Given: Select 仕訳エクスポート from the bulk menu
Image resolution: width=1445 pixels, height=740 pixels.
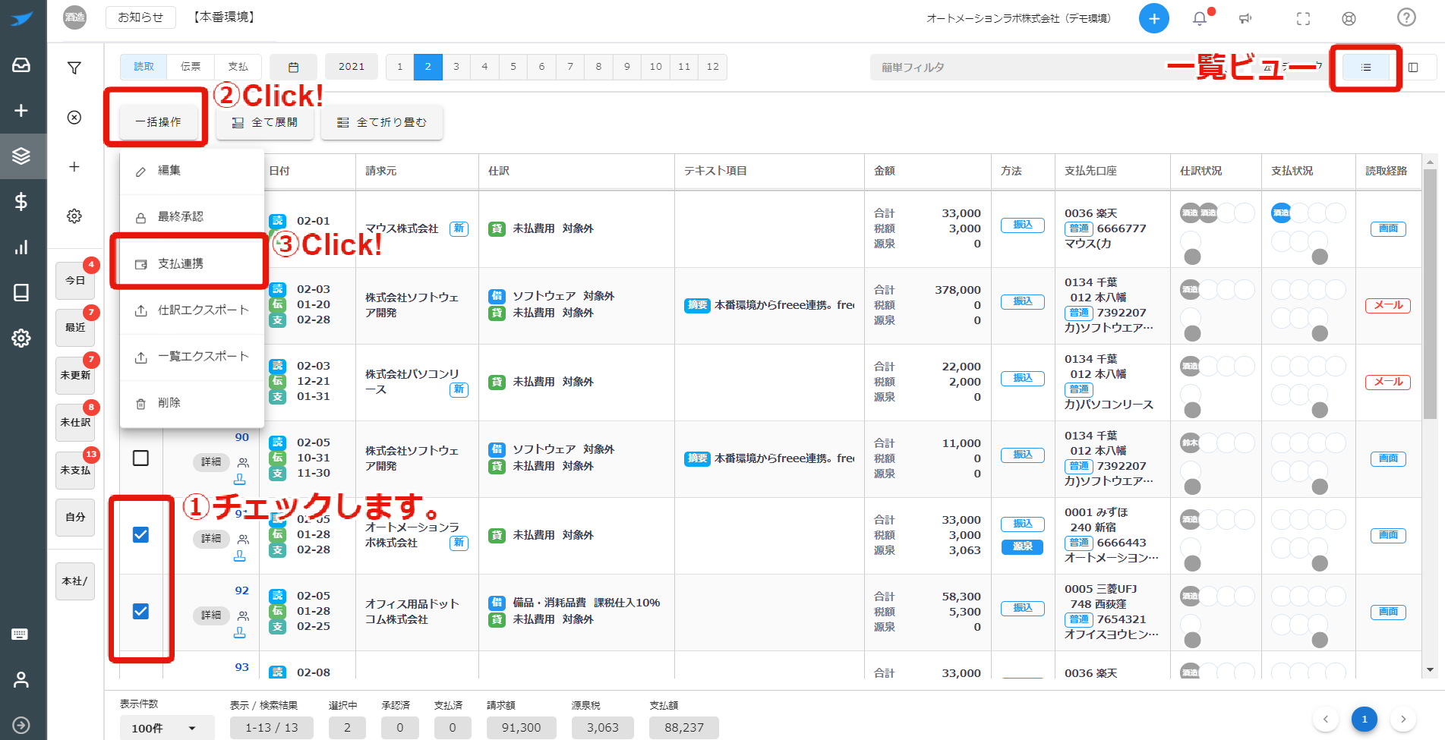Looking at the screenshot, I should [192, 310].
